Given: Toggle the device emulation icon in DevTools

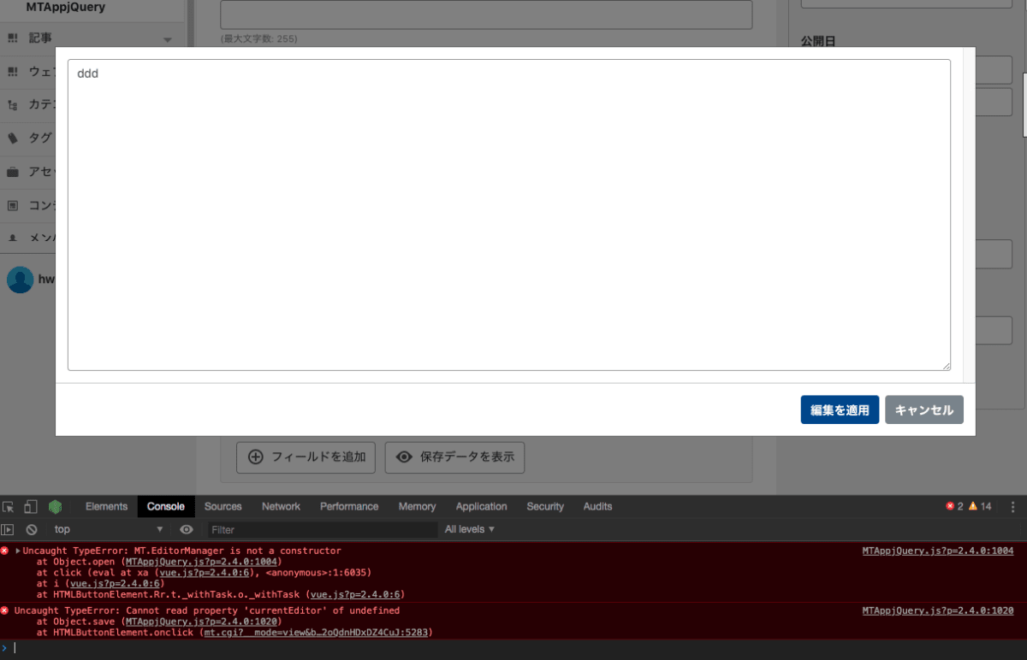Looking at the screenshot, I should click(31, 506).
